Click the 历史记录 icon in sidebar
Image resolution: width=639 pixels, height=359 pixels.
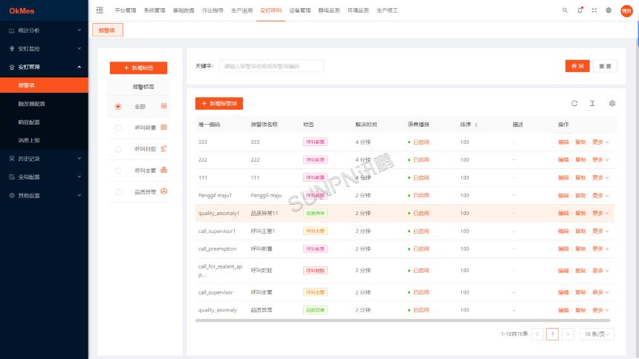pos(11,159)
